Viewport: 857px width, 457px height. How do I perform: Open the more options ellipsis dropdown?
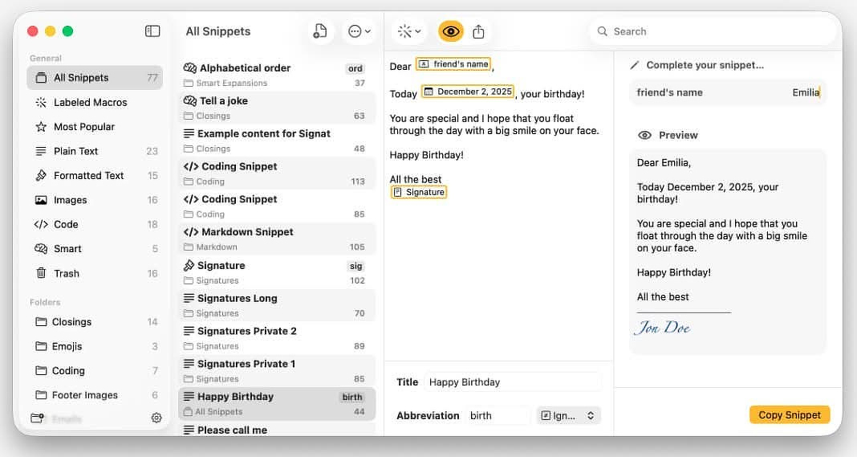[358, 31]
